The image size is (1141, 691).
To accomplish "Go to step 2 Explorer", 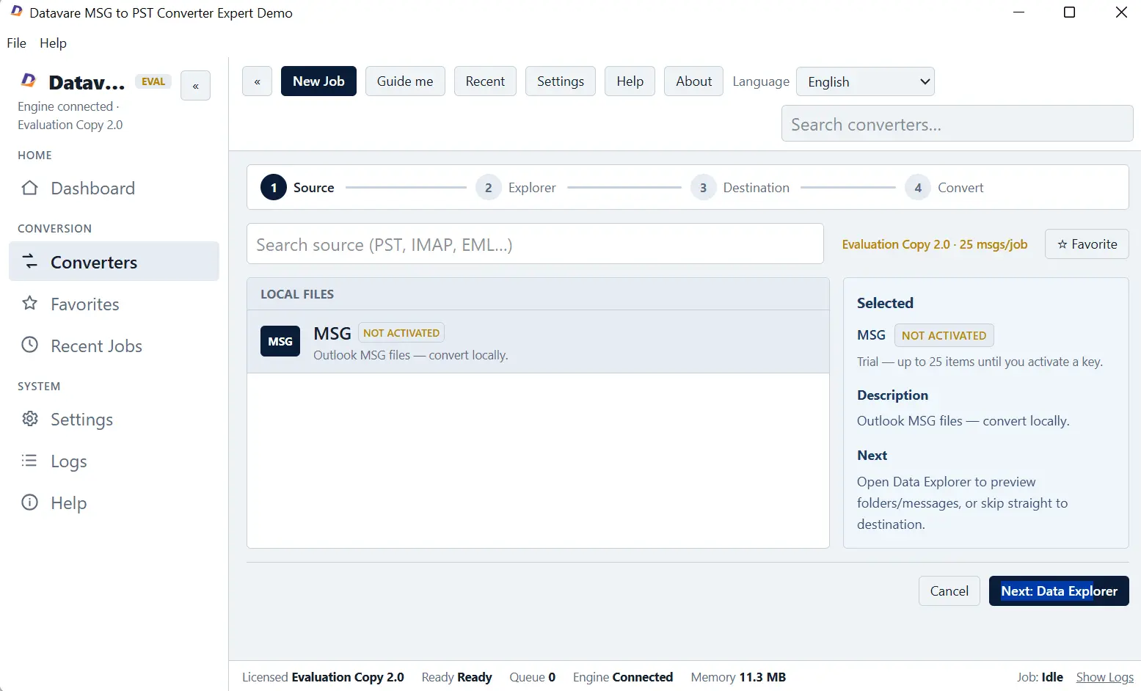I will point(516,188).
